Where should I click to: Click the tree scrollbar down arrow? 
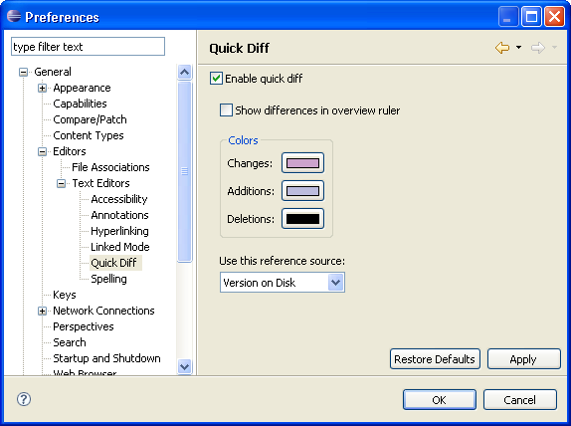point(185,366)
